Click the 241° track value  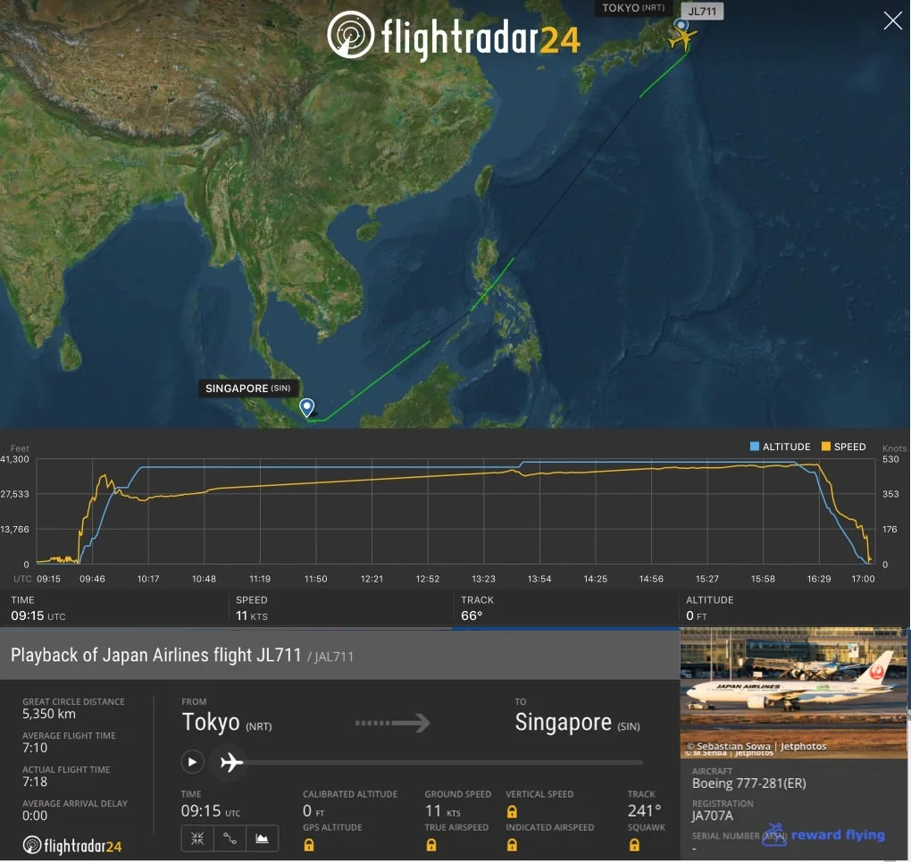coord(645,811)
